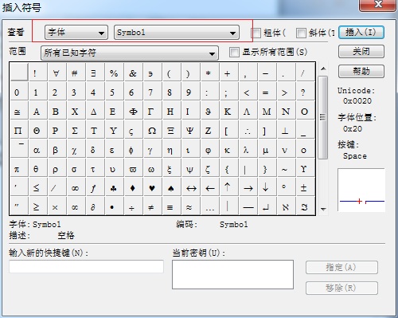
Task: Enable the 斜体 italic checkbox
Action: point(301,33)
